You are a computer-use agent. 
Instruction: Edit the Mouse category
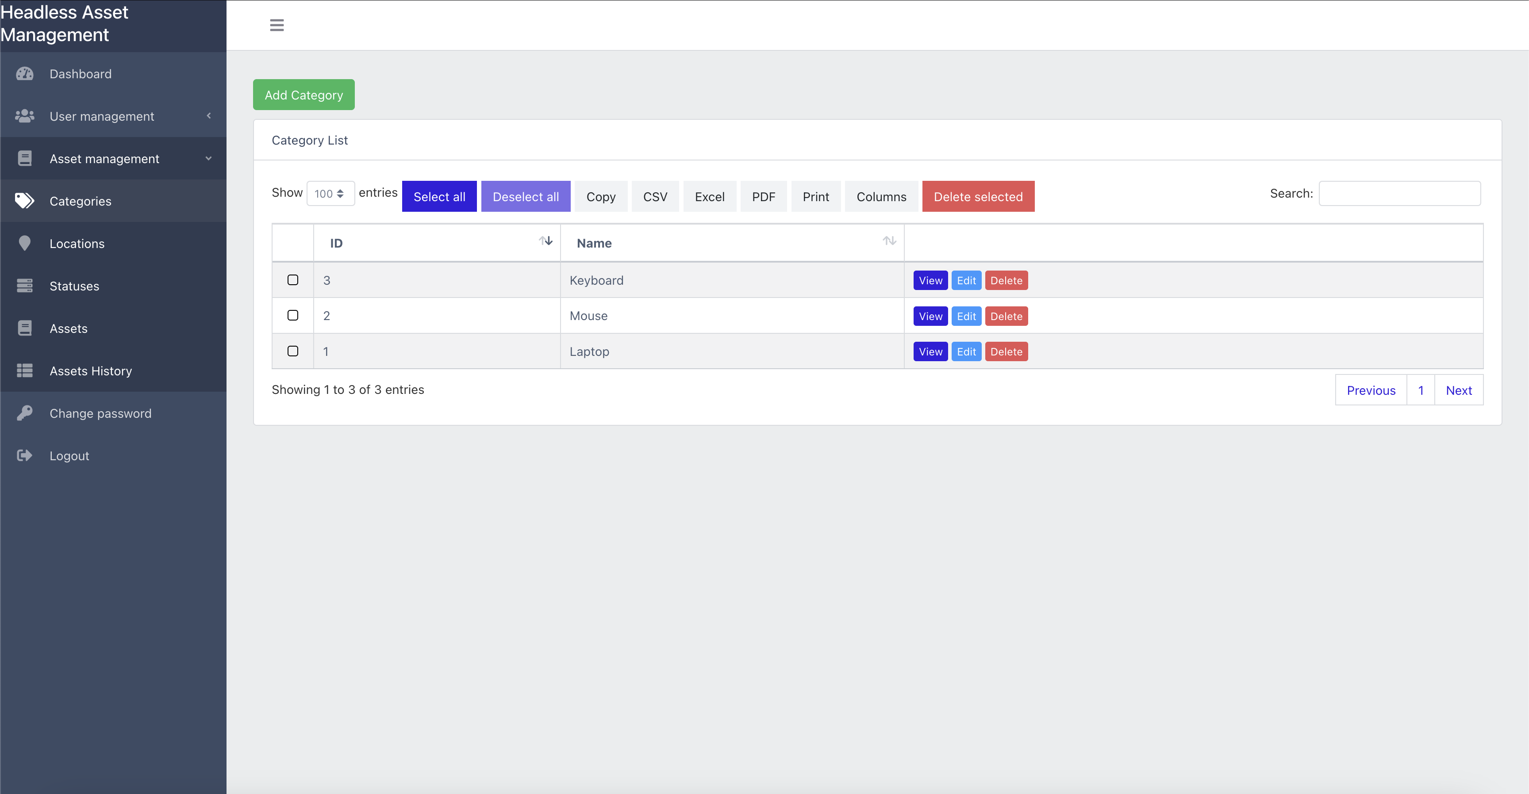(966, 316)
